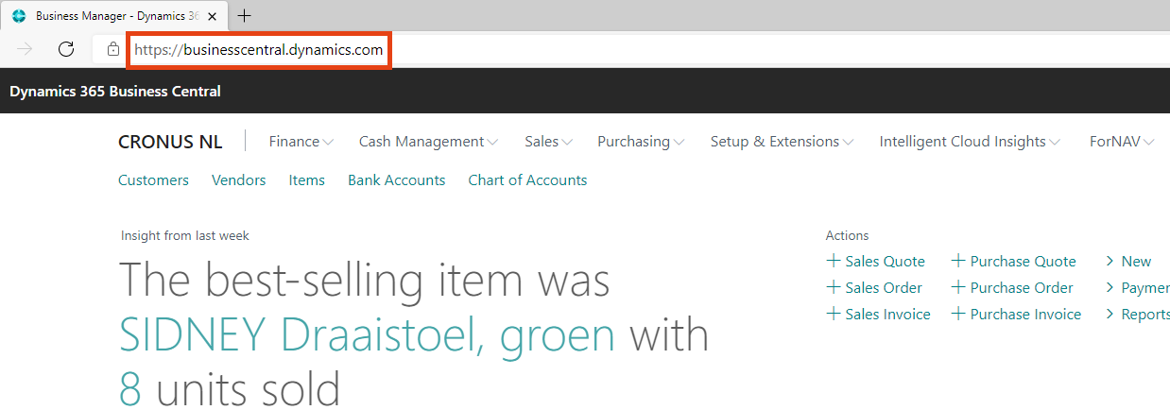The width and height of the screenshot is (1170, 410).
Task: Click the site lock icon
Action: tap(113, 49)
